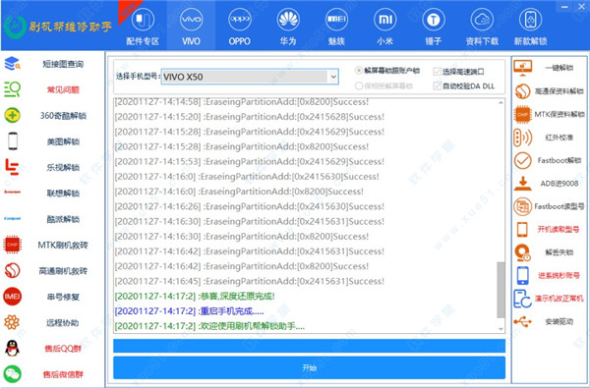Launch 安装驱动 USB driver install icon
The width and height of the screenshot is (590, 388).
tap(522, 322)
